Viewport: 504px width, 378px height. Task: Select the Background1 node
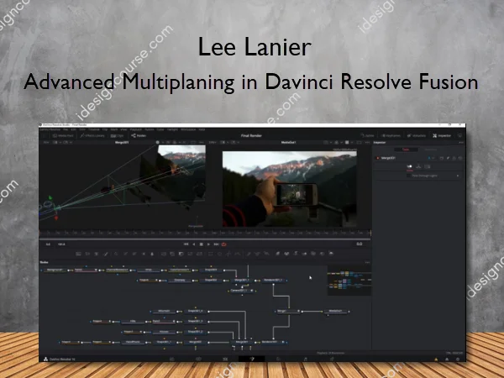pos(55,270)
